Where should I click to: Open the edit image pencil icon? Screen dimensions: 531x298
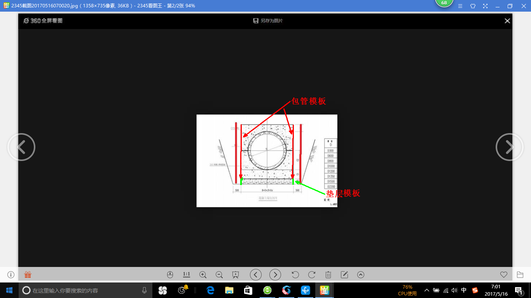tap(344, 275)
